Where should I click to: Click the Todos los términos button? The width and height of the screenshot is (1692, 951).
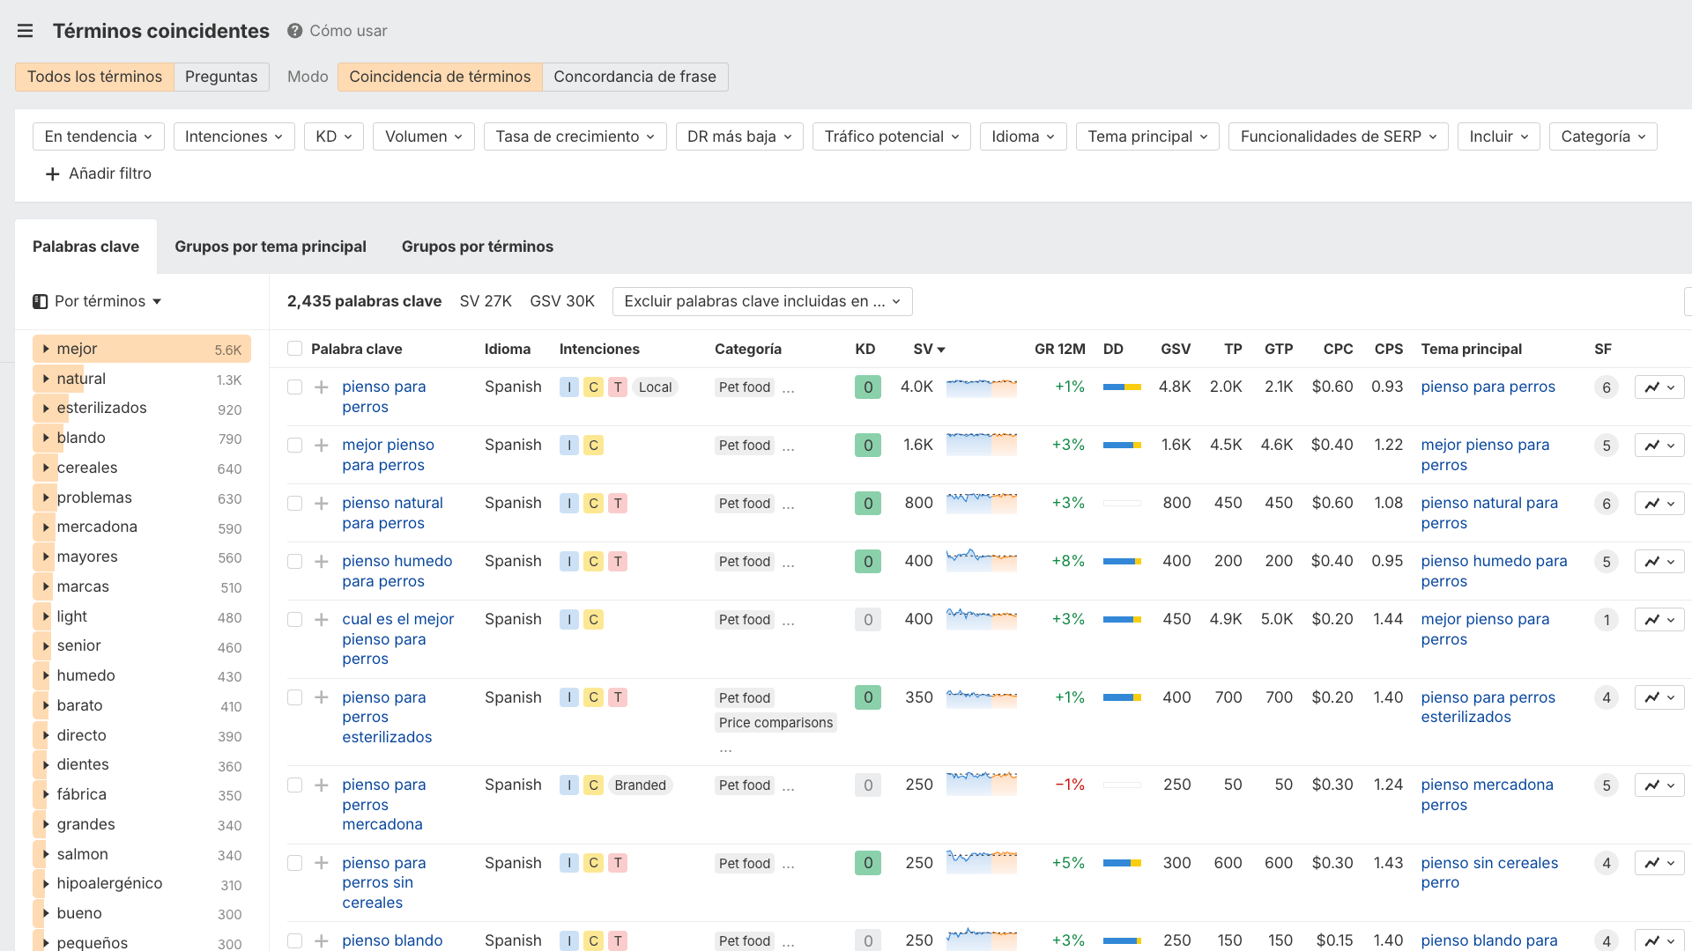click(x=94, y=77)
